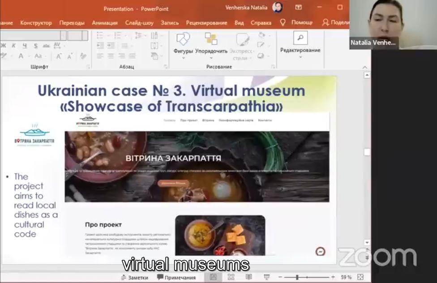Increase font size with larger A

59,56
